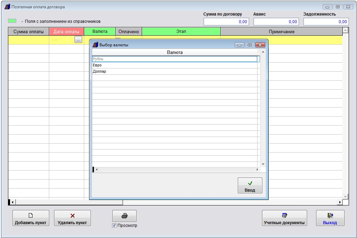Click currency dialog horizontal scroll left arrow
Viewport: 357px width, 238px height.
(97, 170)
